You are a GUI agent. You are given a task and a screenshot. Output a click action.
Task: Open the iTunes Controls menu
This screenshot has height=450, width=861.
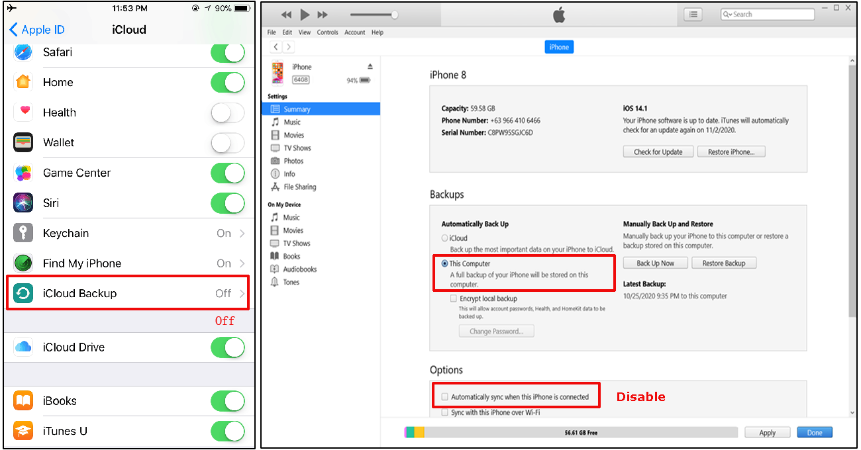click(x=328, y=32)
